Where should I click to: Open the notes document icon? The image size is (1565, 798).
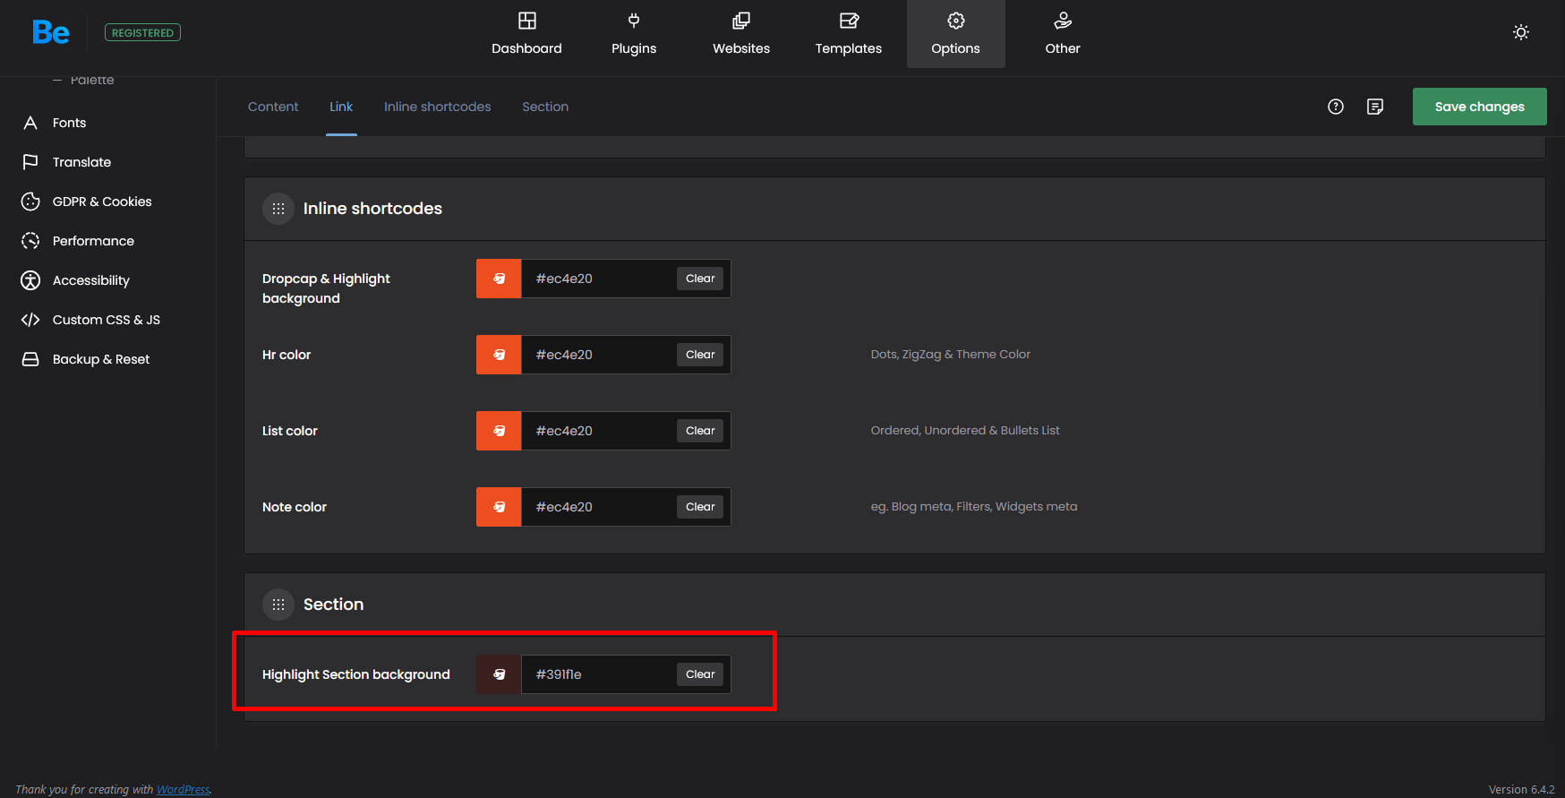(1375, 107)
